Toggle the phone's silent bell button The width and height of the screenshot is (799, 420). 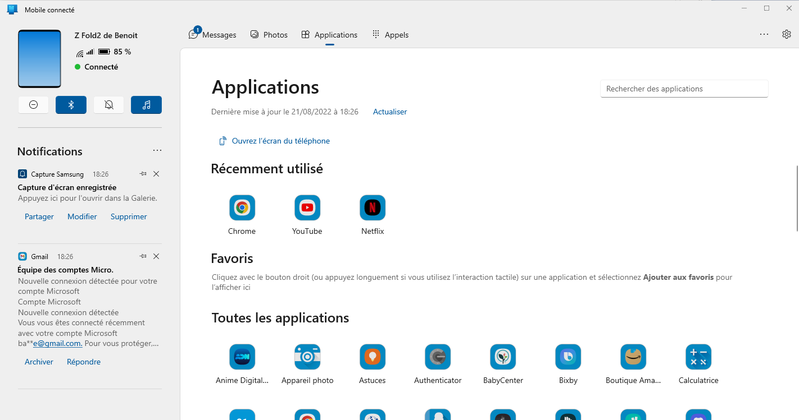point(109,105)
